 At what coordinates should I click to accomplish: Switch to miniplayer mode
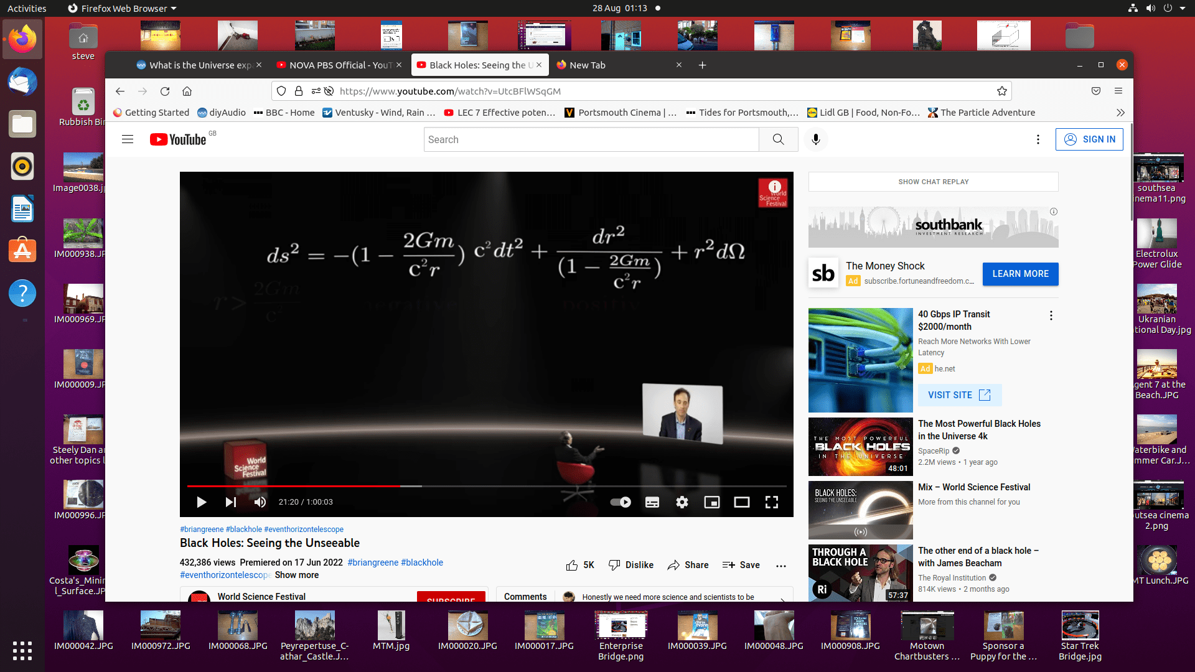coord(712,502)
